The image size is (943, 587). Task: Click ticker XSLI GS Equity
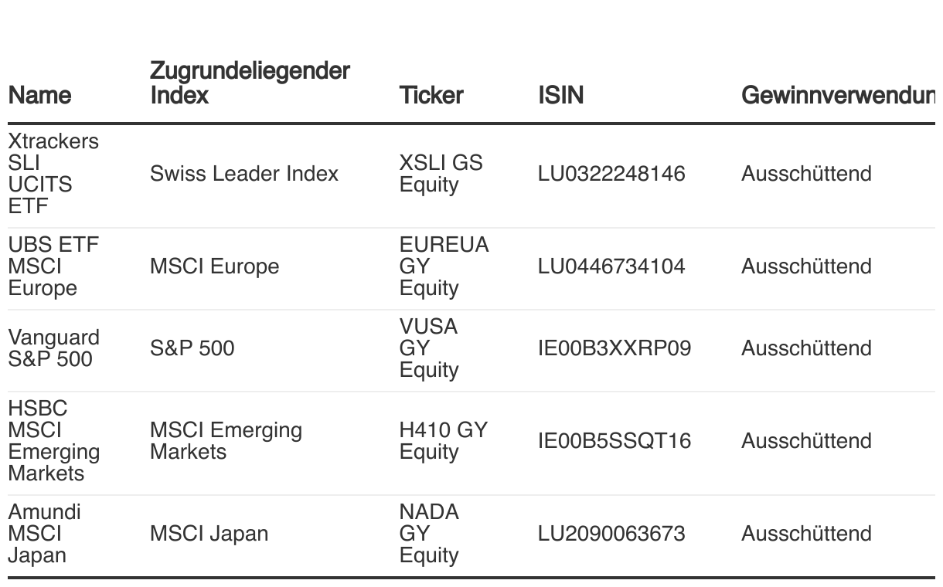point(441,174)
